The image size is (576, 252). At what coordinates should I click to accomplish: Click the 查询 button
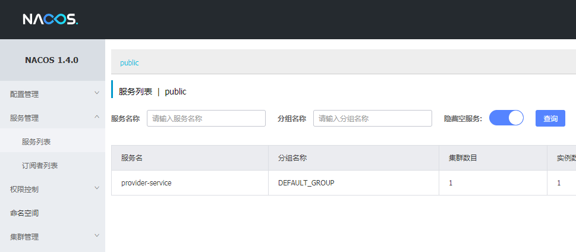pyautogui.click(x=550, y=118)
